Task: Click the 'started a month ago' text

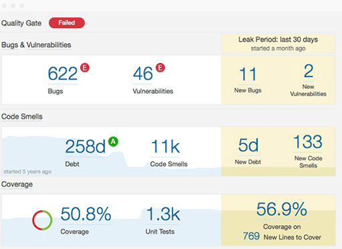Action: coord(278,48)
